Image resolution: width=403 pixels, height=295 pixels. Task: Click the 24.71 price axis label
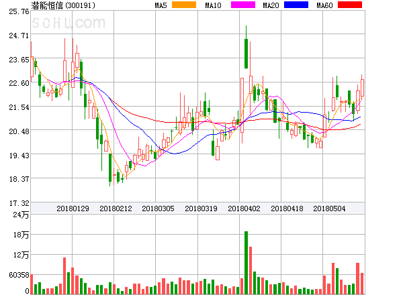19,36
